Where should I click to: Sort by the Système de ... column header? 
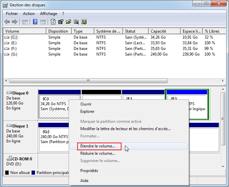[109, 31]
